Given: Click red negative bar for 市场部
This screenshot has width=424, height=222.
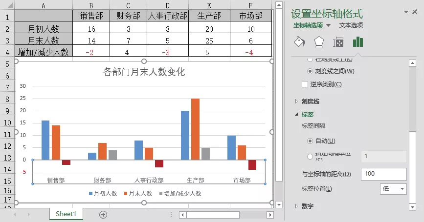Looking at the screenshot, I should 252,165.
